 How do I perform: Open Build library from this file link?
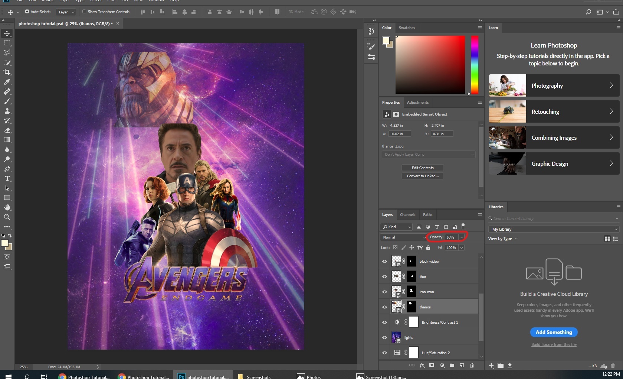pos(554,344)
